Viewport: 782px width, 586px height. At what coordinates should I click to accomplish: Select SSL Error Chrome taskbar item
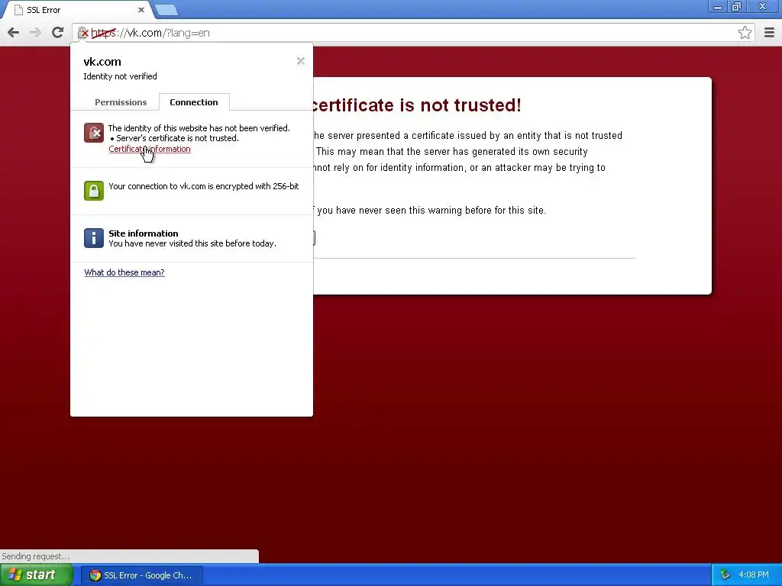142,575
